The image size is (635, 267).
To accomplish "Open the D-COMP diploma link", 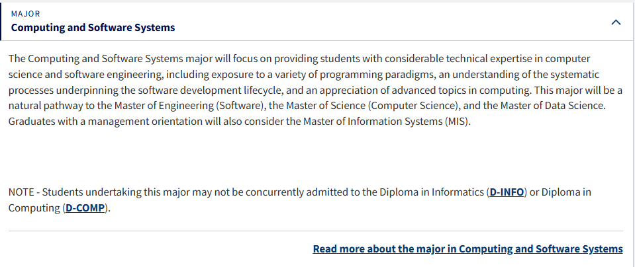I will 85,209.
